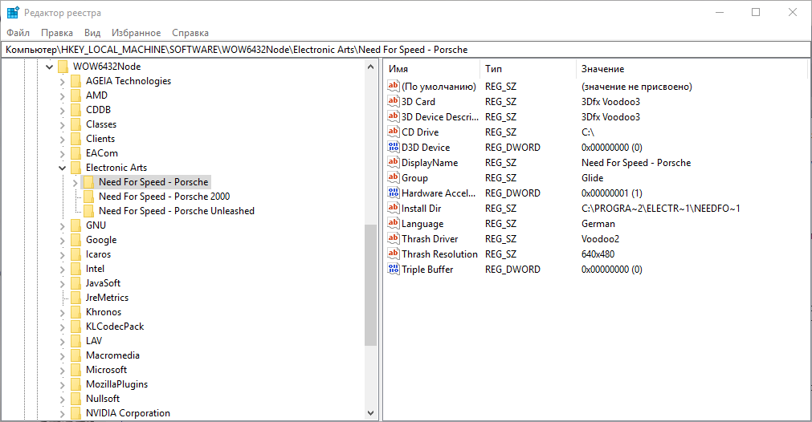Click the Triple Buffer DWORD icon

click(394, 270)
